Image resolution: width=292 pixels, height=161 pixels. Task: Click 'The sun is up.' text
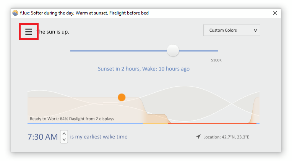[53, 32]
